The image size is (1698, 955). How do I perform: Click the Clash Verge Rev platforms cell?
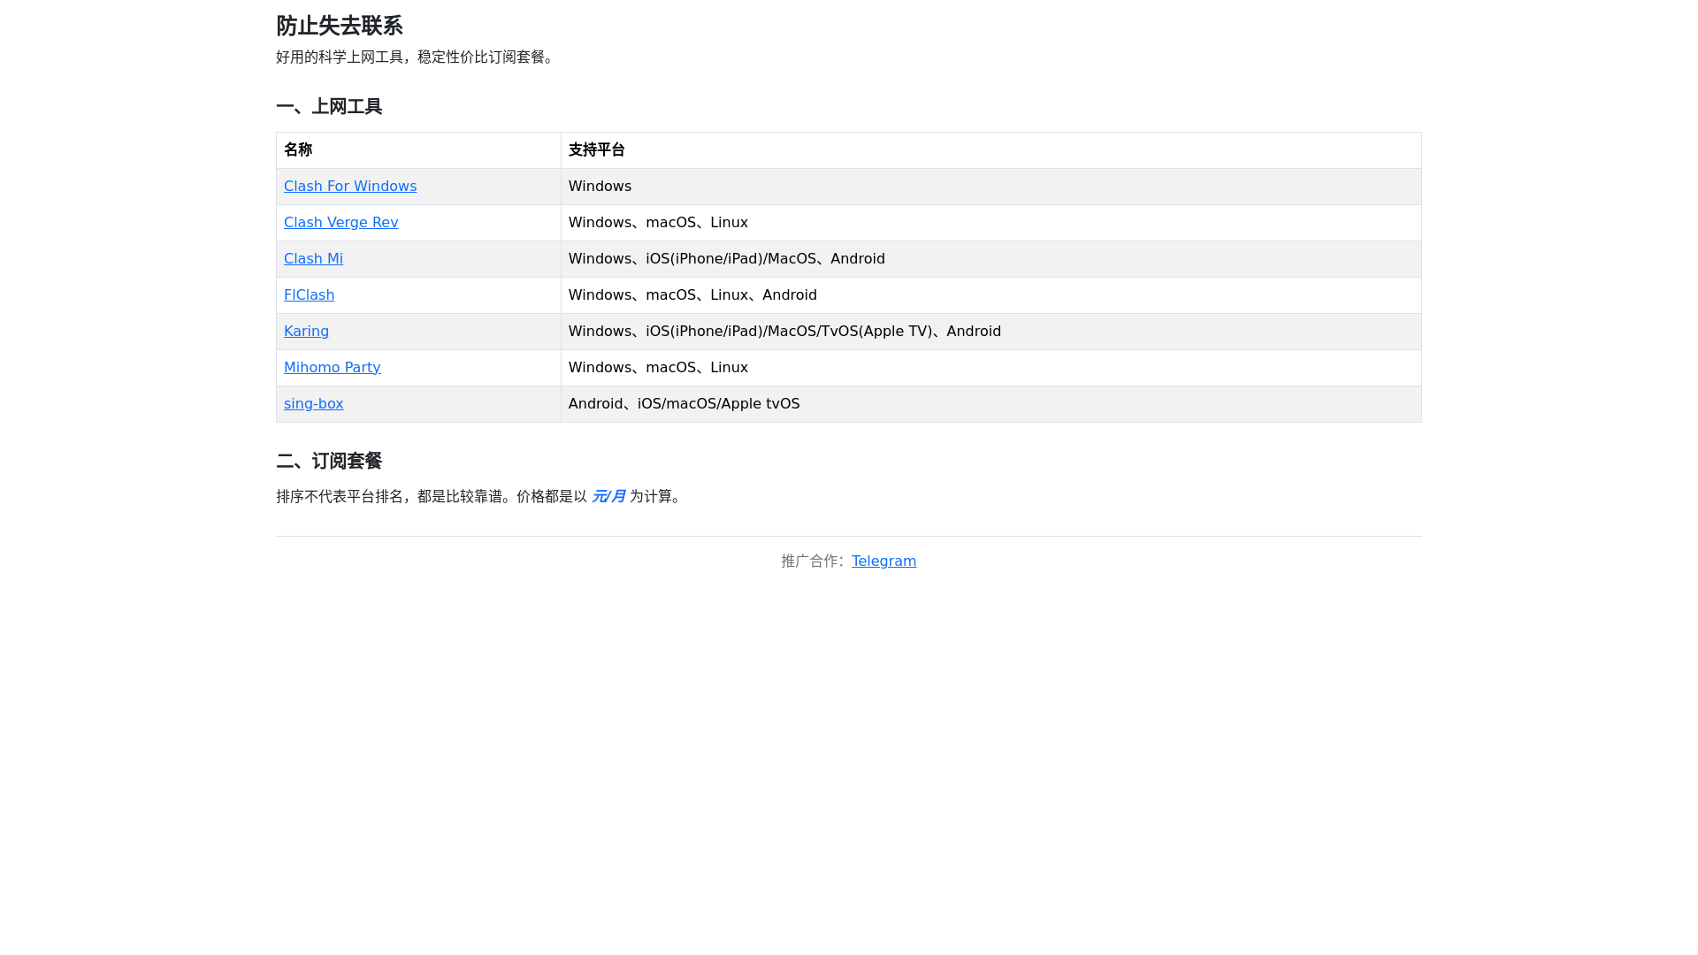[x=991, y=223]
